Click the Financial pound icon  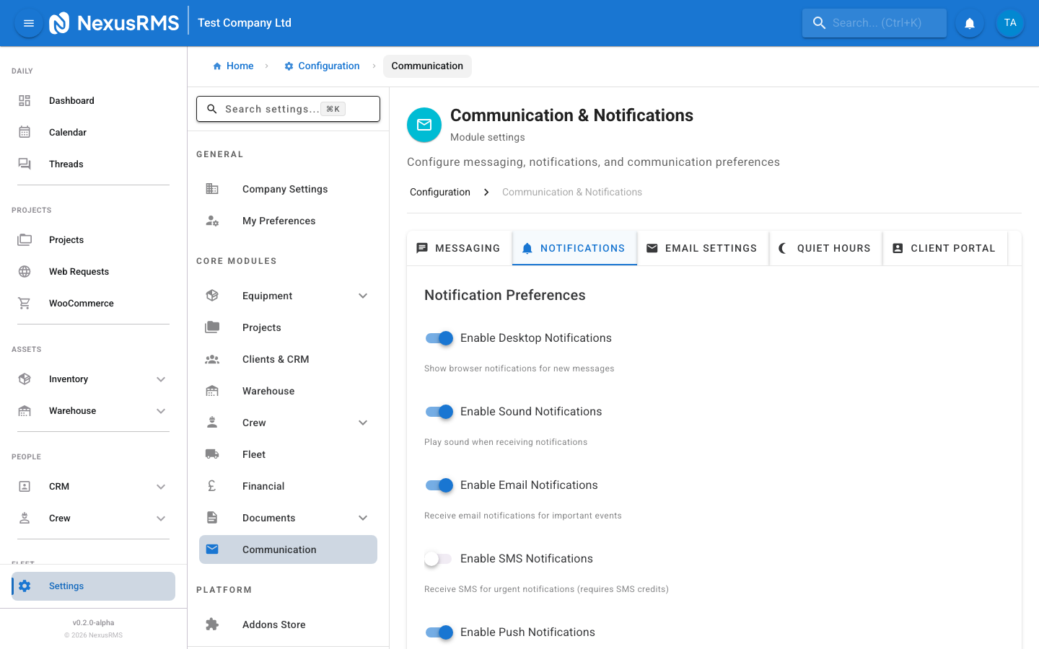coord(212,486)
